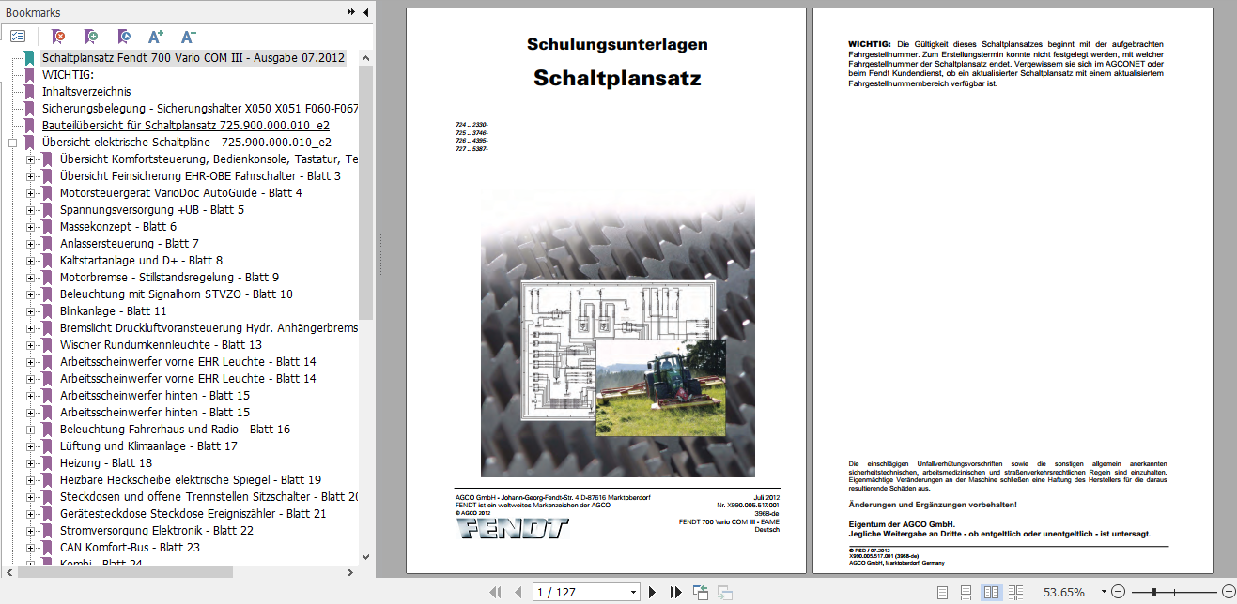
Task: Switch to single page layout
Action: (x=943, y=592)
